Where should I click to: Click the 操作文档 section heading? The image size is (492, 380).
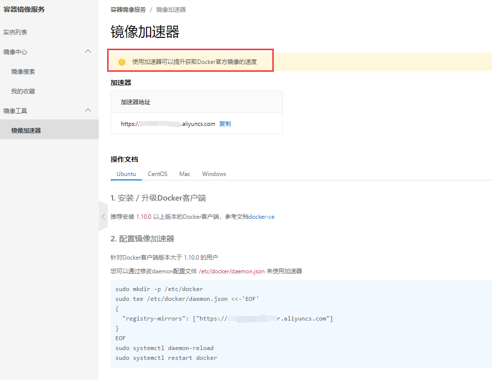(x=124, y=159)
